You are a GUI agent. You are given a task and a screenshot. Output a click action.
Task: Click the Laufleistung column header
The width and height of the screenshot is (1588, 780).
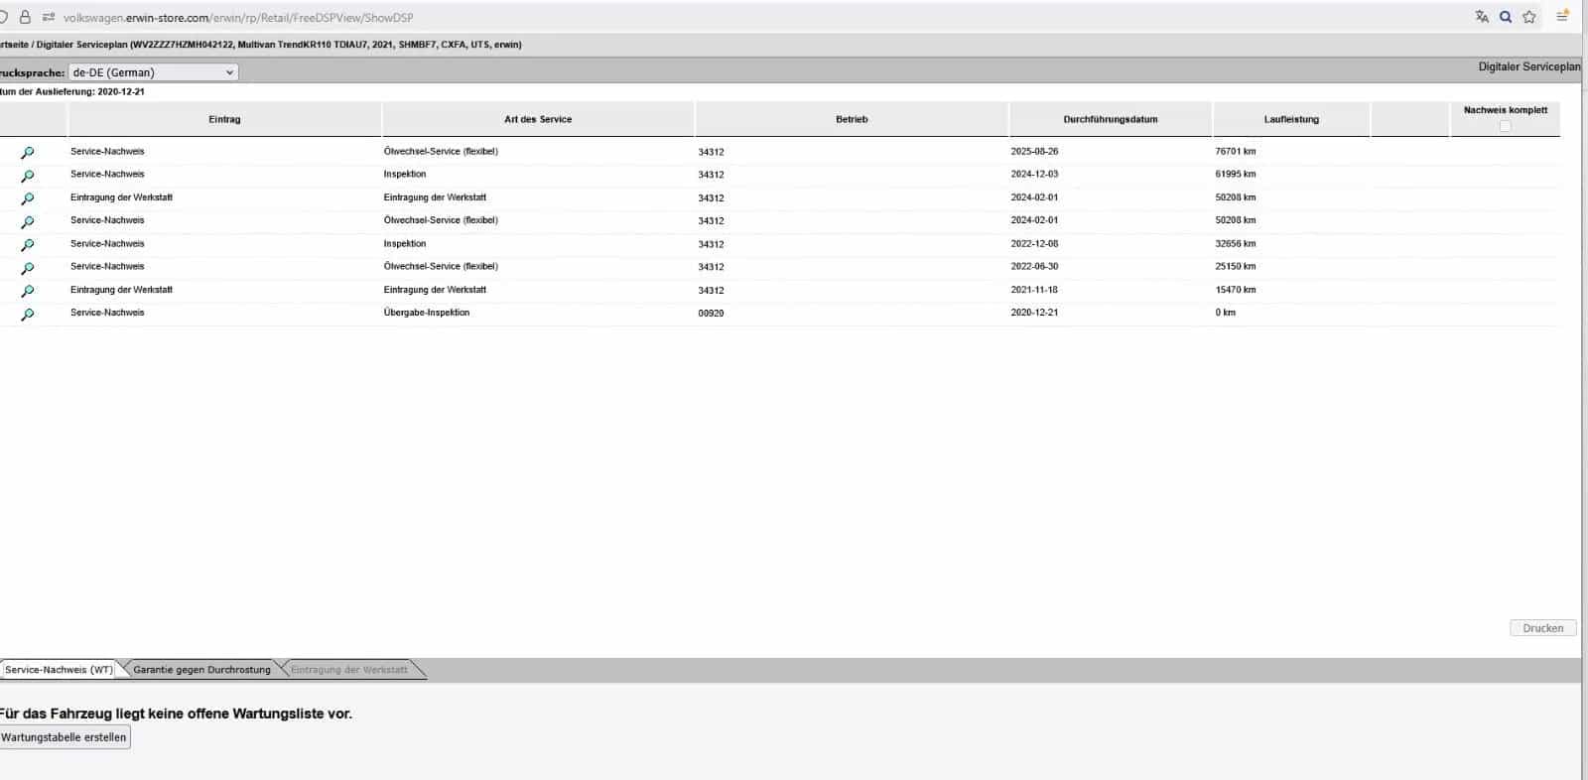(1291, 119)
